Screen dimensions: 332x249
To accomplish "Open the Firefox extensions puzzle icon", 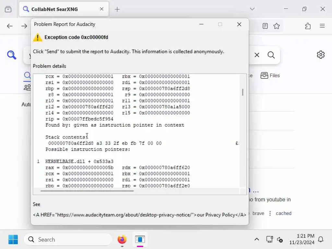I will 308,26.
